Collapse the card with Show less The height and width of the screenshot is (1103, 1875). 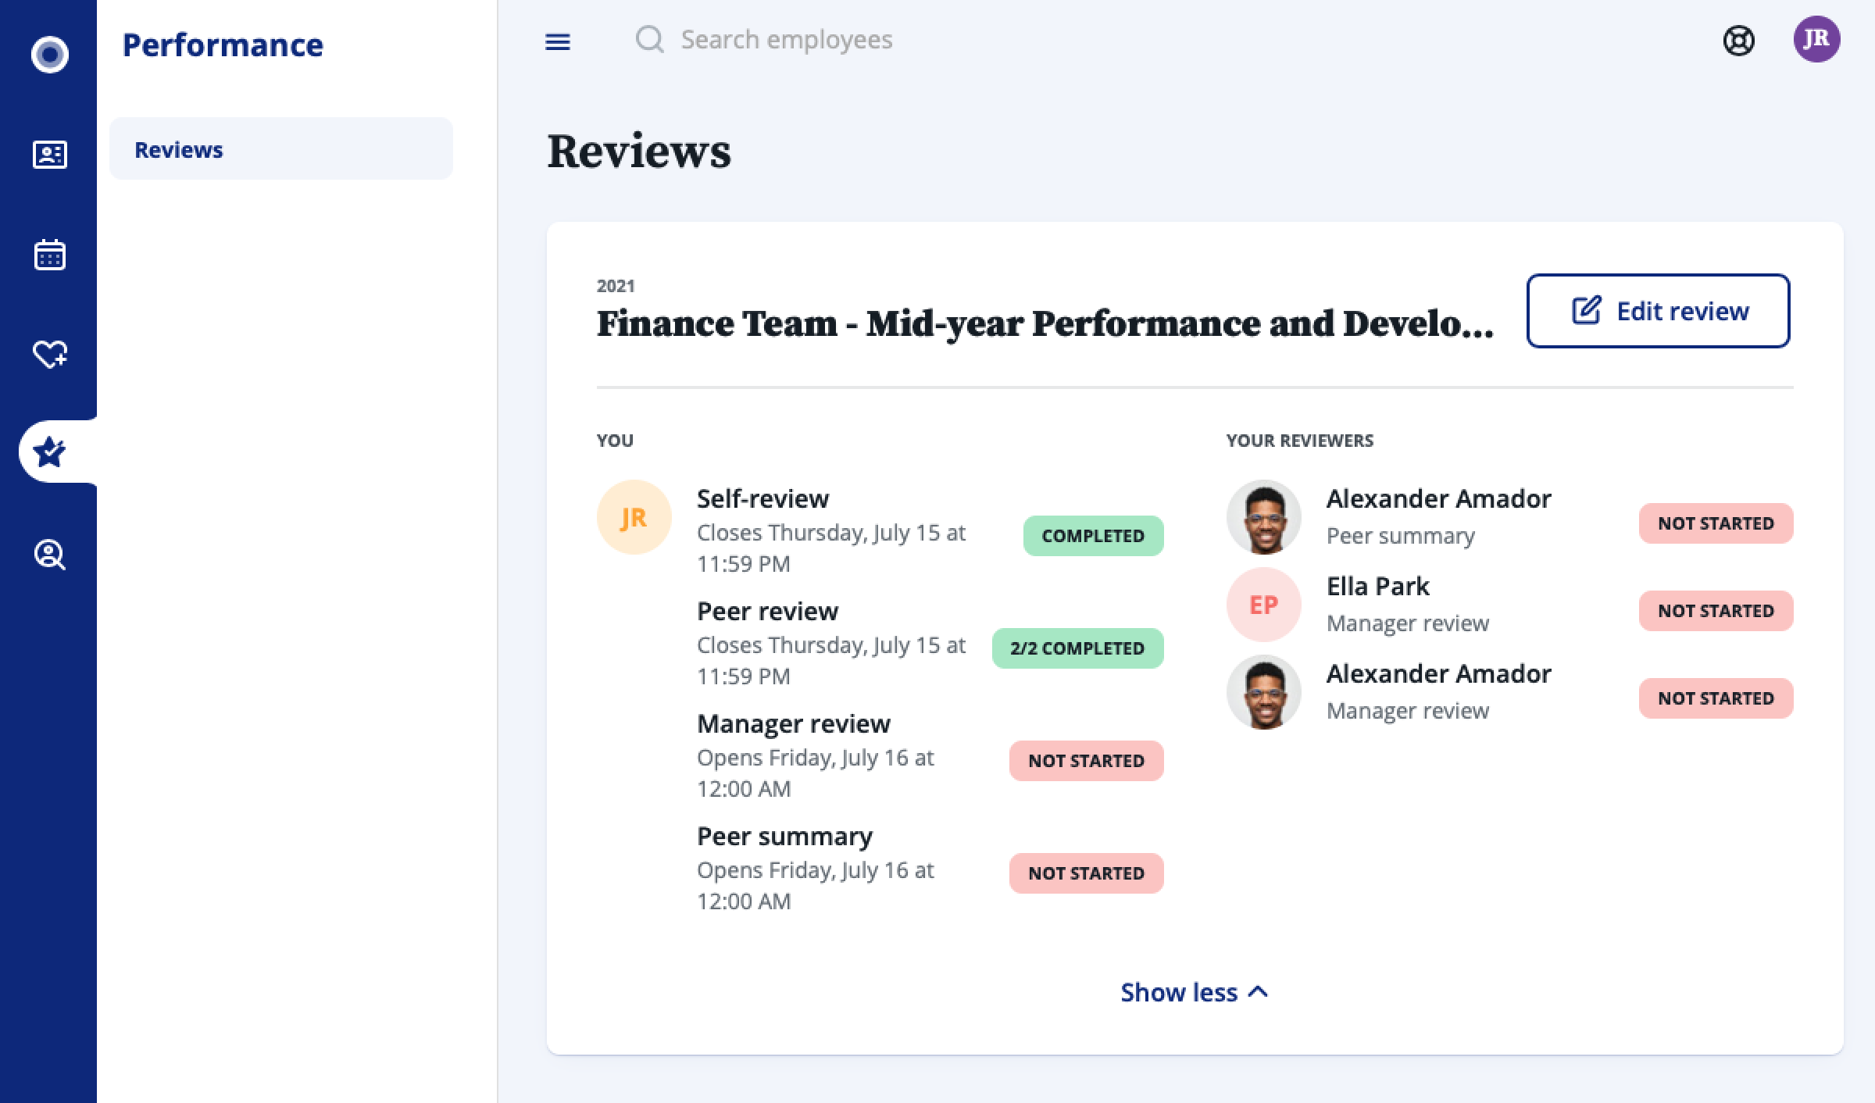coord(1194,992)
